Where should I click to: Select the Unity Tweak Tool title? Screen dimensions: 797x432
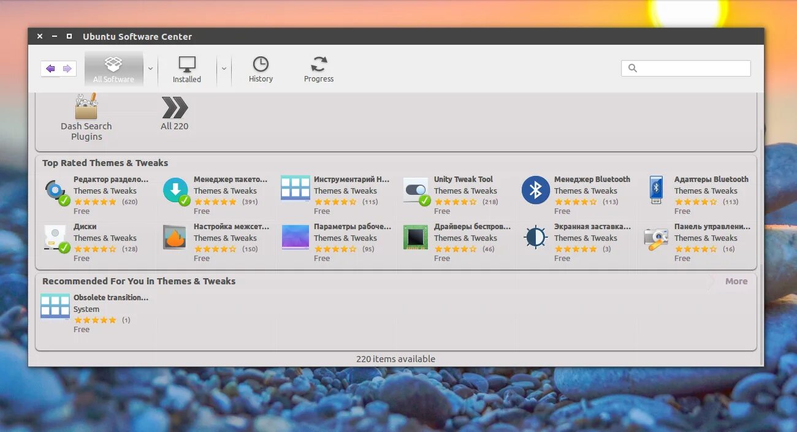point(463,180)
